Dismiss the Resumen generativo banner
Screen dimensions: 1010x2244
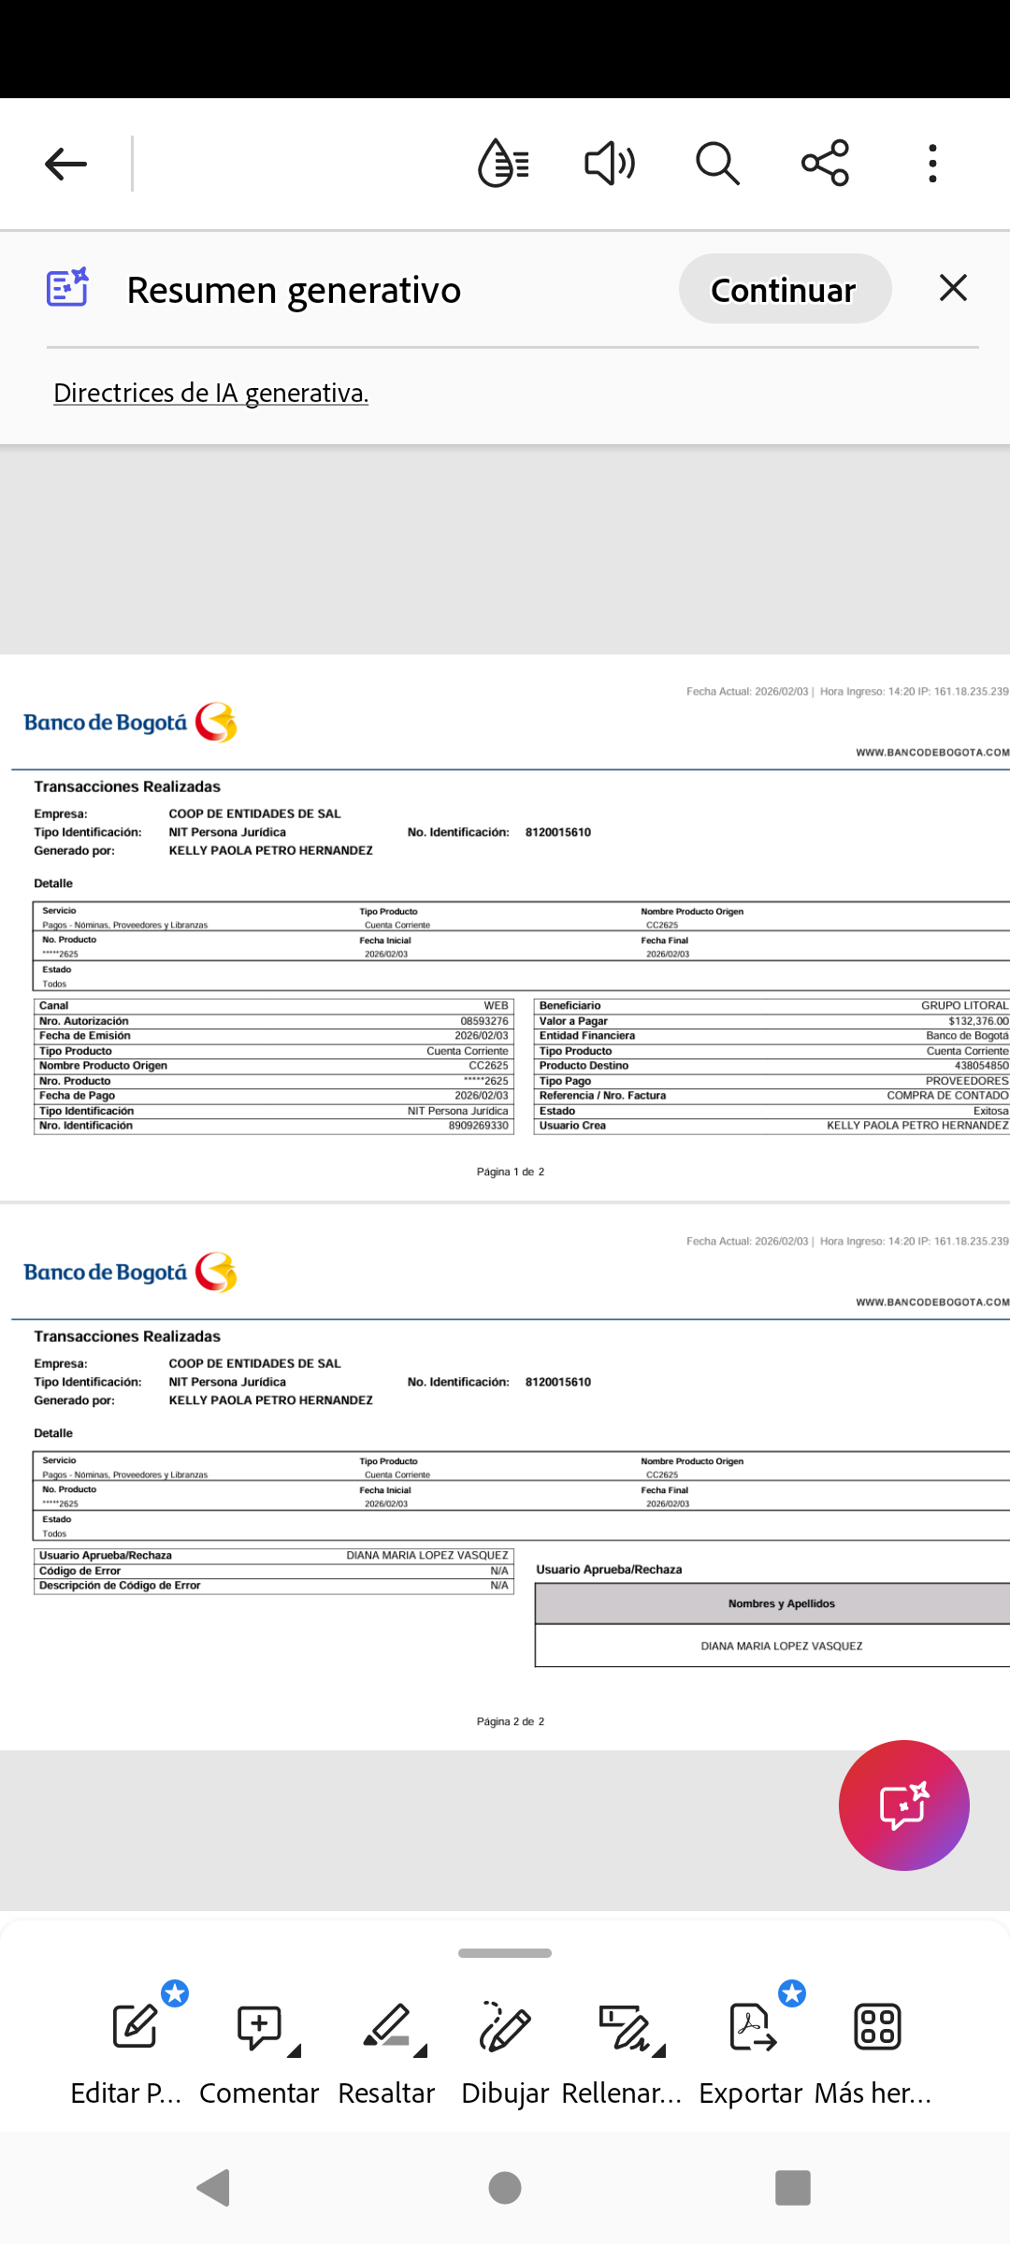(x=953, y=288)
